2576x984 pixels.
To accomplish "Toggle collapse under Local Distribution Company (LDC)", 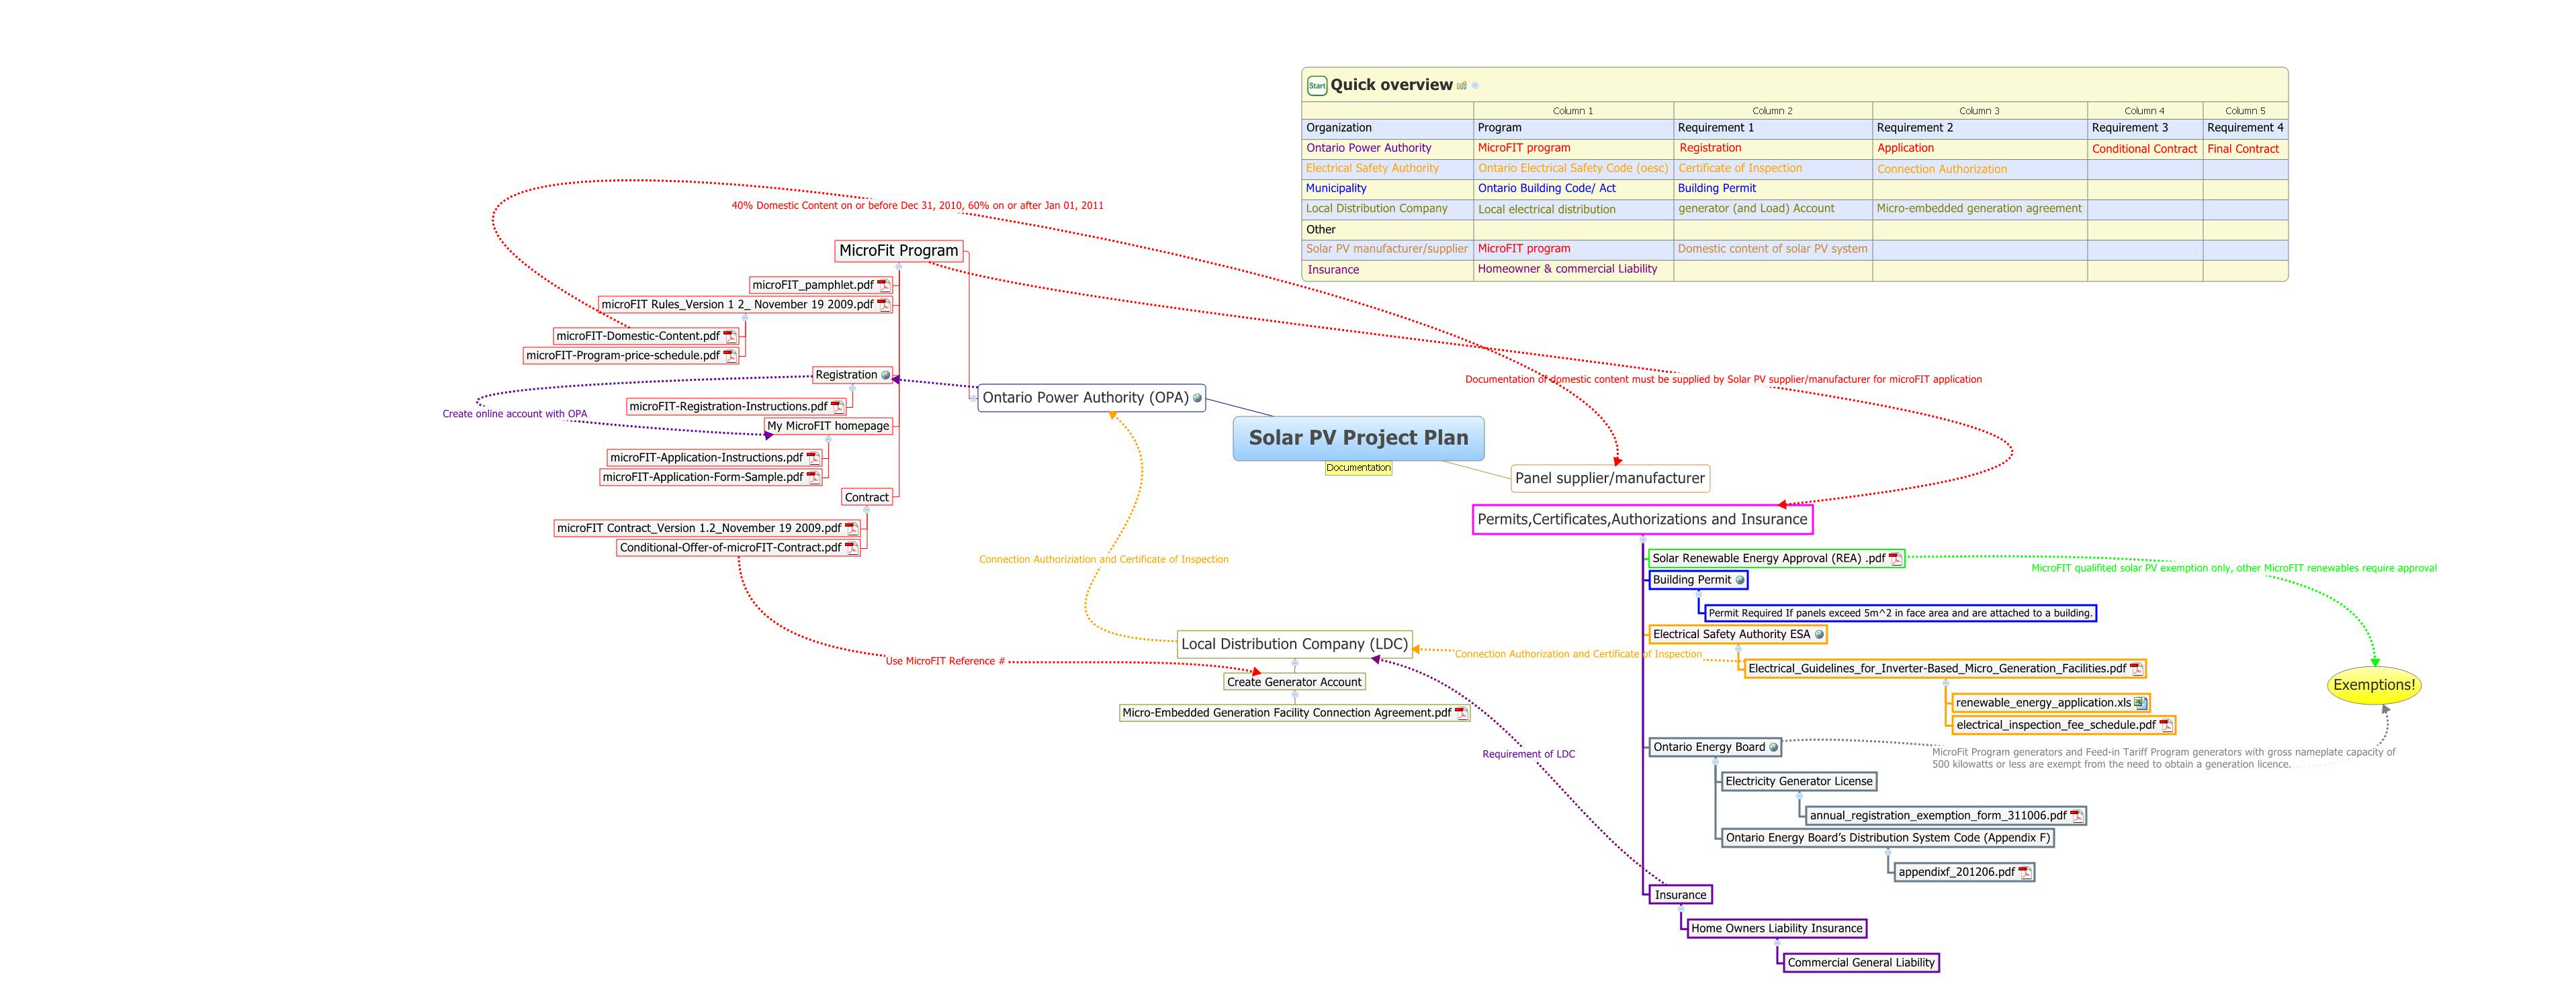I will 1295,662.
